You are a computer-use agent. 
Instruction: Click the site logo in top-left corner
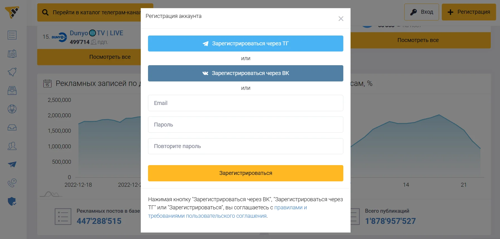12,12
